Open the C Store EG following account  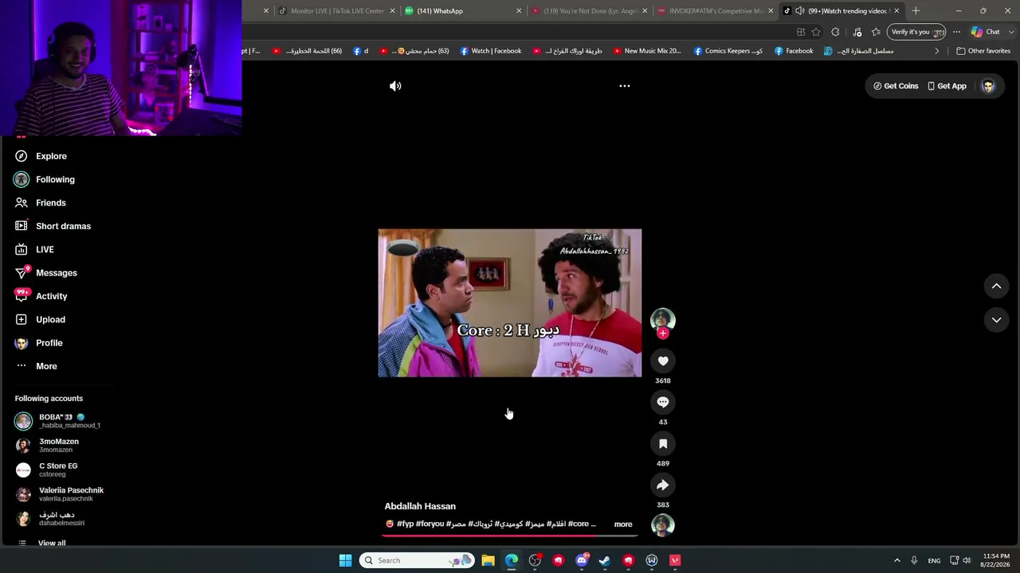tap(59, 470)
